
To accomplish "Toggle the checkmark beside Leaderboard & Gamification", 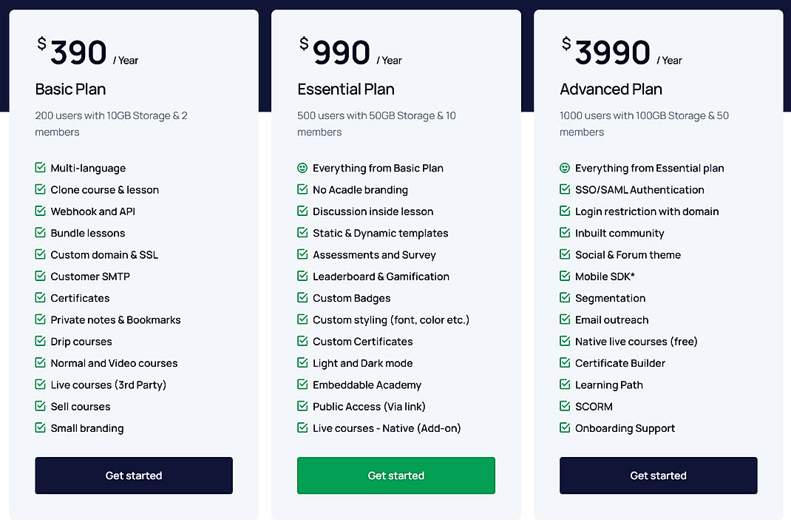I will (x=302, y=277).
